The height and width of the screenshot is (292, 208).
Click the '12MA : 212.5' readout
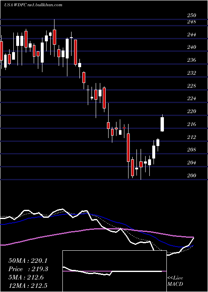pos(29,285)
